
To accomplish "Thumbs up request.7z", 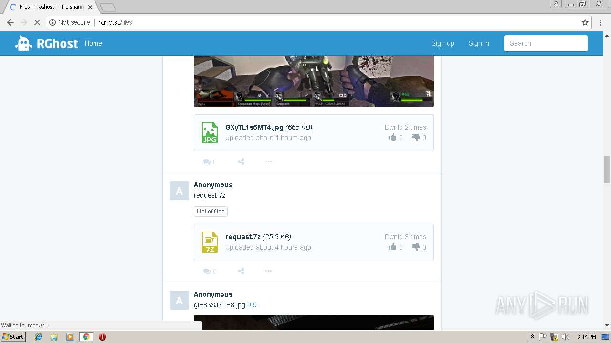I will coord(392,247).
